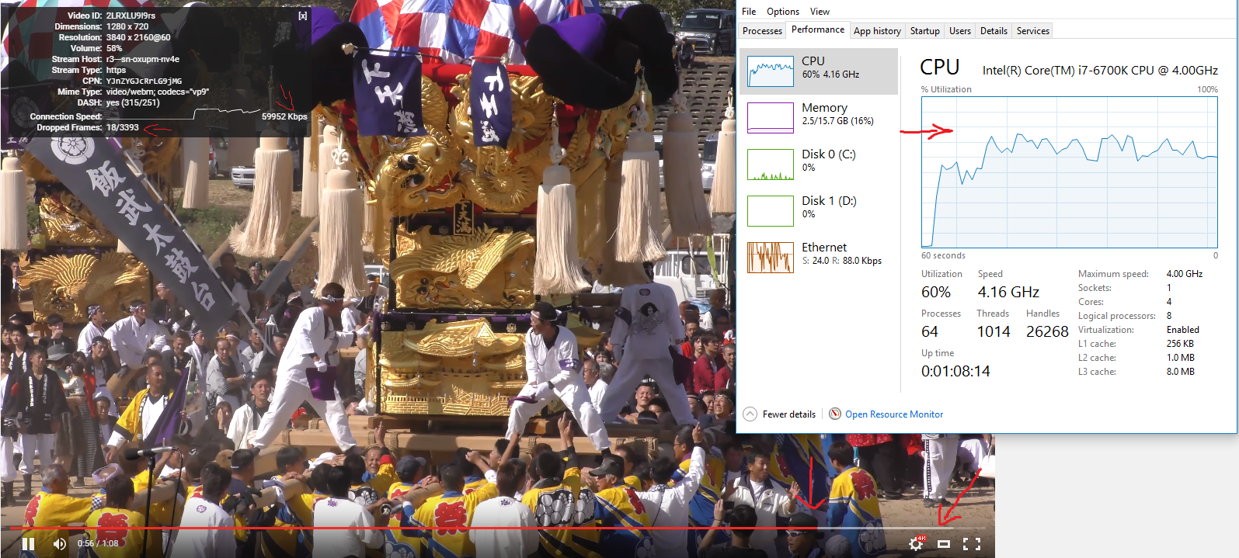The height and width of the screenshot is (558, 1239).
Task: Open the File menu in Task Manager
Action: (749, 12)
